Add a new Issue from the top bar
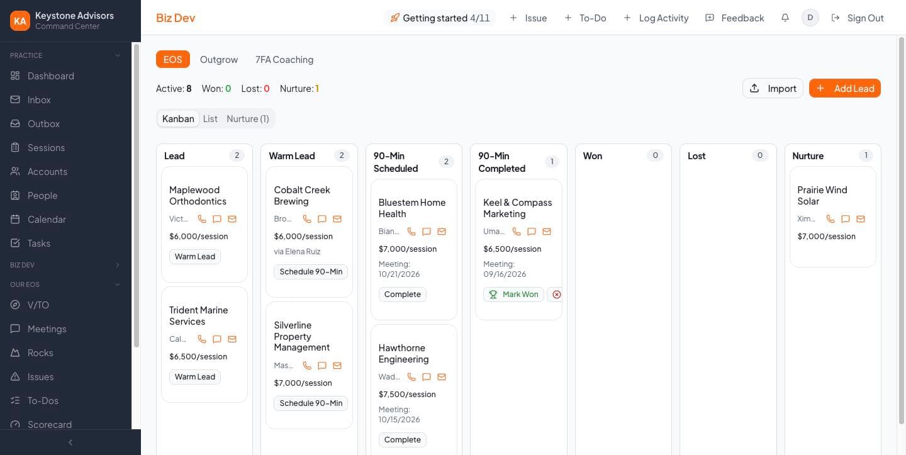The image size is (906, 455). 528,18
